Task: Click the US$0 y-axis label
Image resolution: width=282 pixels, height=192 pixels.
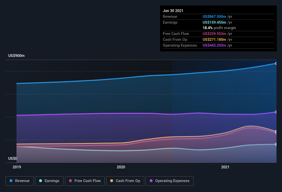Action: (x=13, y=158)
